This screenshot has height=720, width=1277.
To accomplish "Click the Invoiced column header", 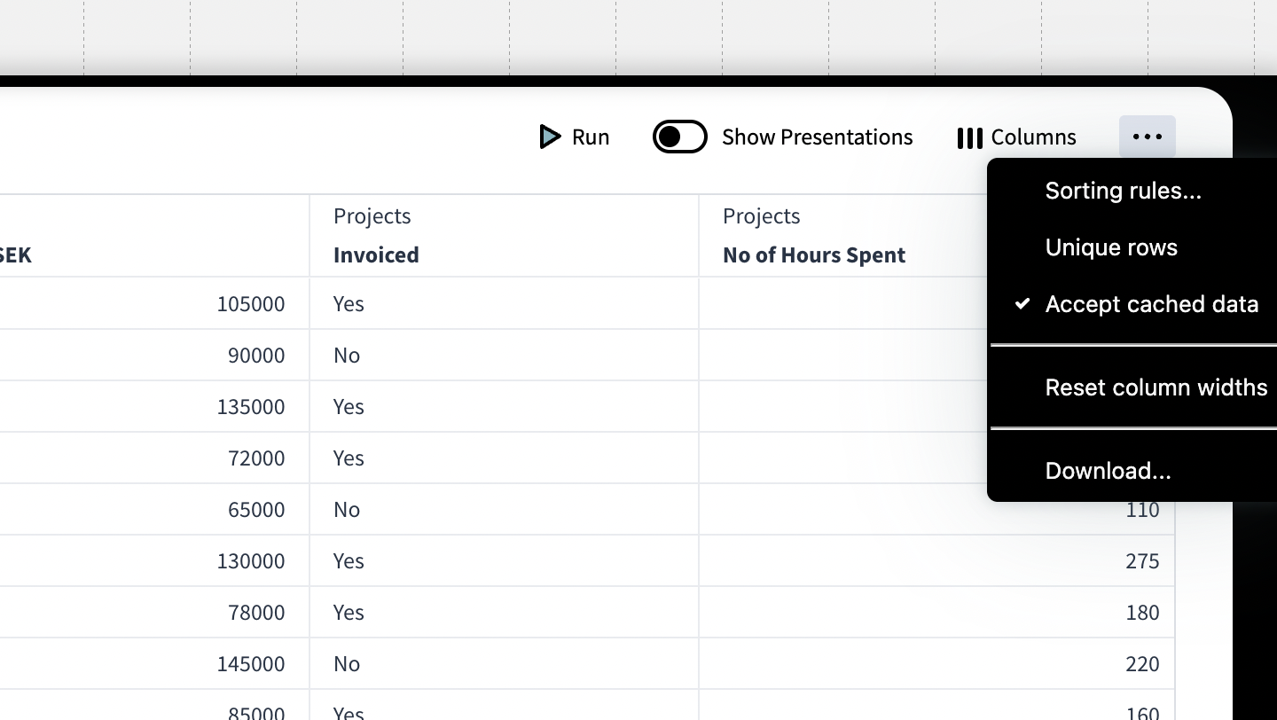I will tap(376, 254).
